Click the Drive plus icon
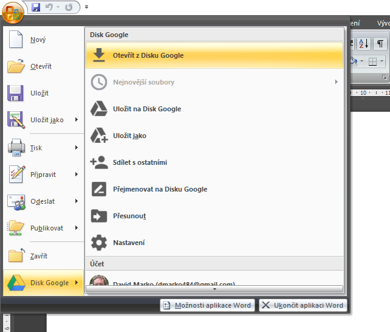The width and height of the screenshot is (390, 332). point(99,135)
